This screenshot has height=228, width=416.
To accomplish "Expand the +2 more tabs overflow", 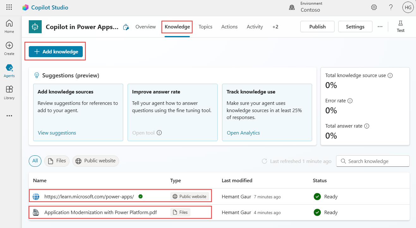I will pos(275,27).
